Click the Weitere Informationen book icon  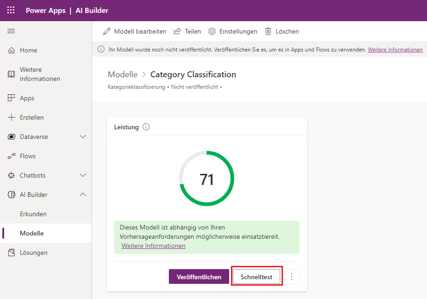(12, 75)
